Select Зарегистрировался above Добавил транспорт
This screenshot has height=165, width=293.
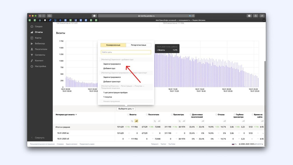click(112, 77)
